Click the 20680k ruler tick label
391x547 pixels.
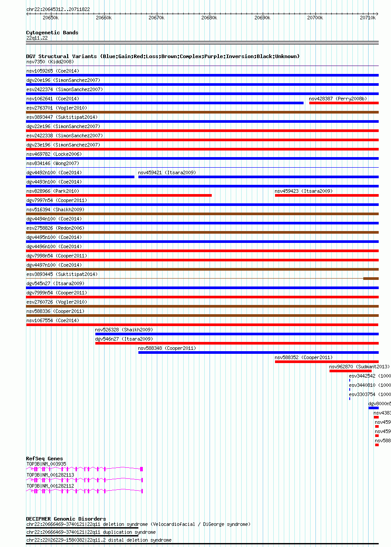pos(209,18)
